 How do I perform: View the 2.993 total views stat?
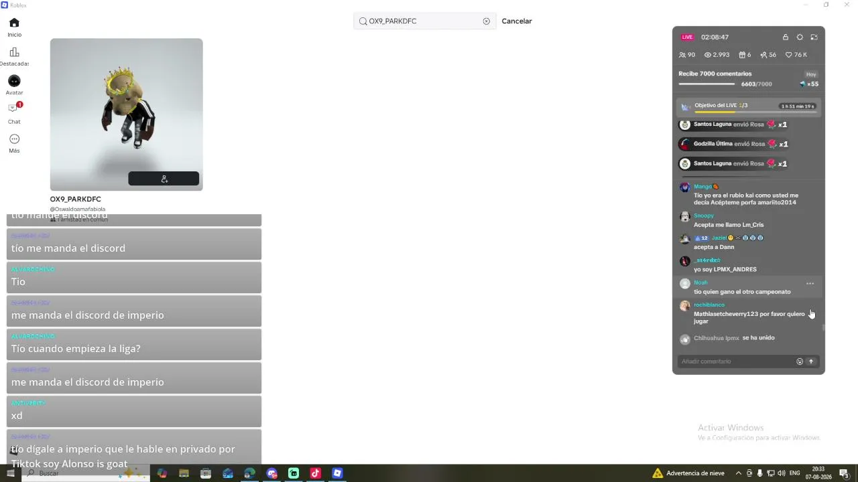click(x=717, y=55)
